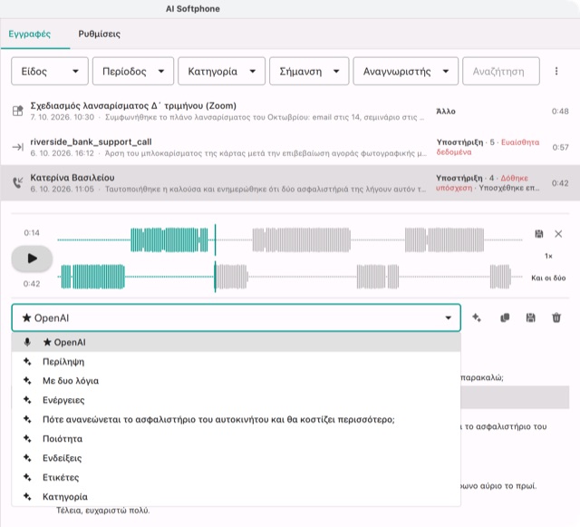
Task: Seek in the upper channel waveform
Action: (290, 240)
